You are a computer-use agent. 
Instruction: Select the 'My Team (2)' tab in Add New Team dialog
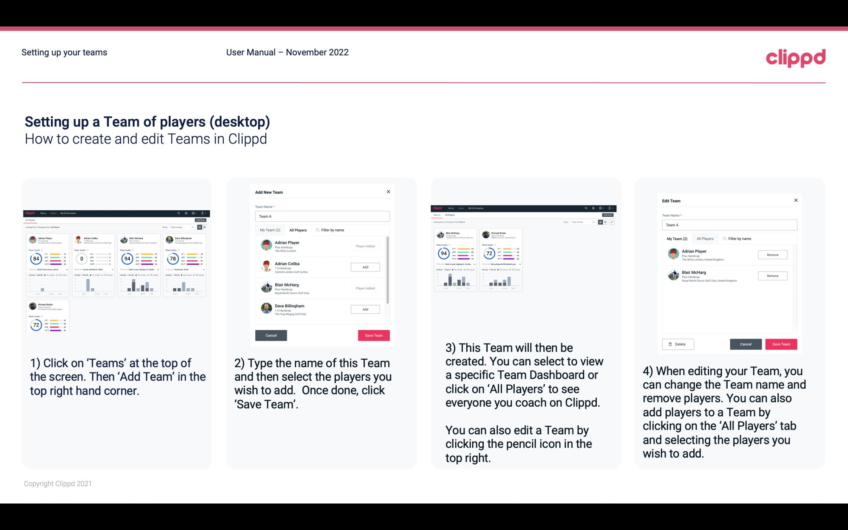tap(270, 230)
